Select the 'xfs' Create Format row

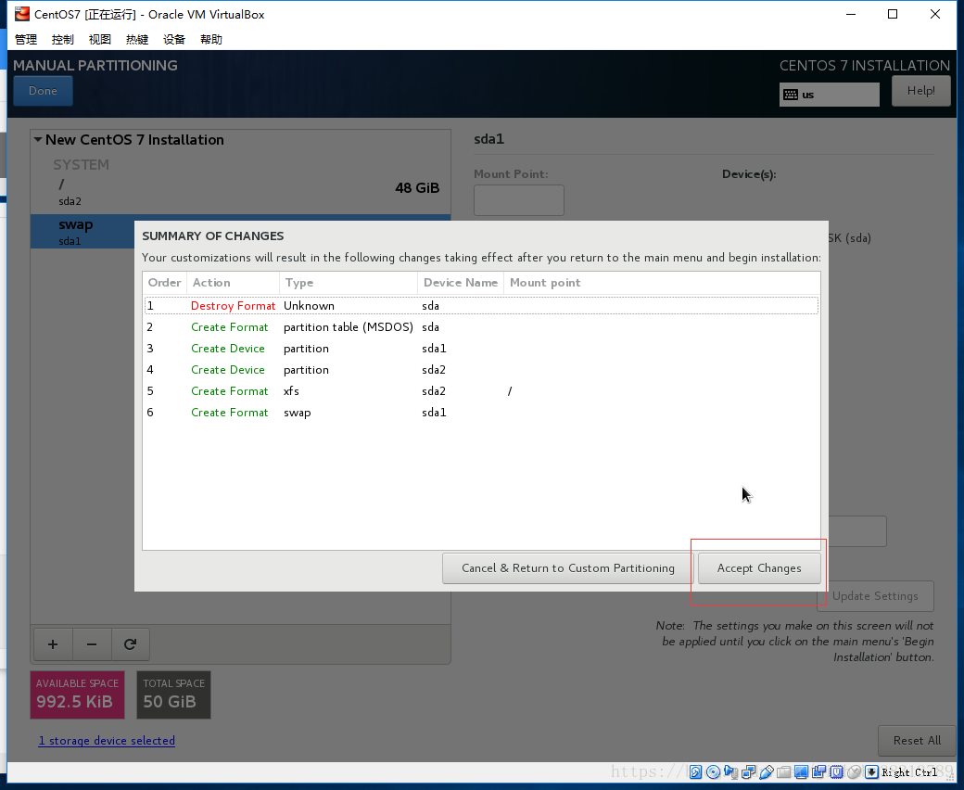[x=481, y=391]
